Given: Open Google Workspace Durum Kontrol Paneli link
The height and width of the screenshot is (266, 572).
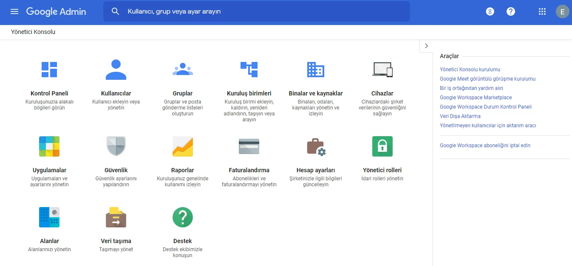Looking at the screenshot, I should (486, 106).
